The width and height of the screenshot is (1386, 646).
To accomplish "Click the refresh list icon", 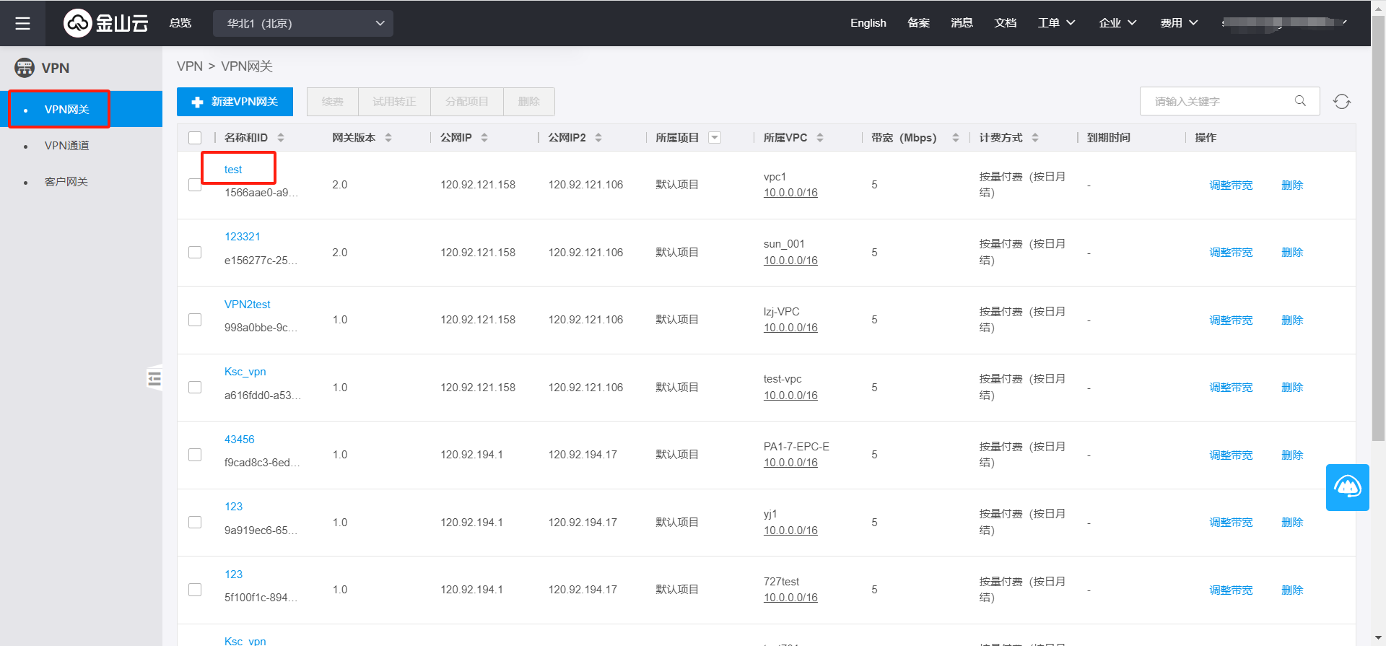I will [1341, 102].
